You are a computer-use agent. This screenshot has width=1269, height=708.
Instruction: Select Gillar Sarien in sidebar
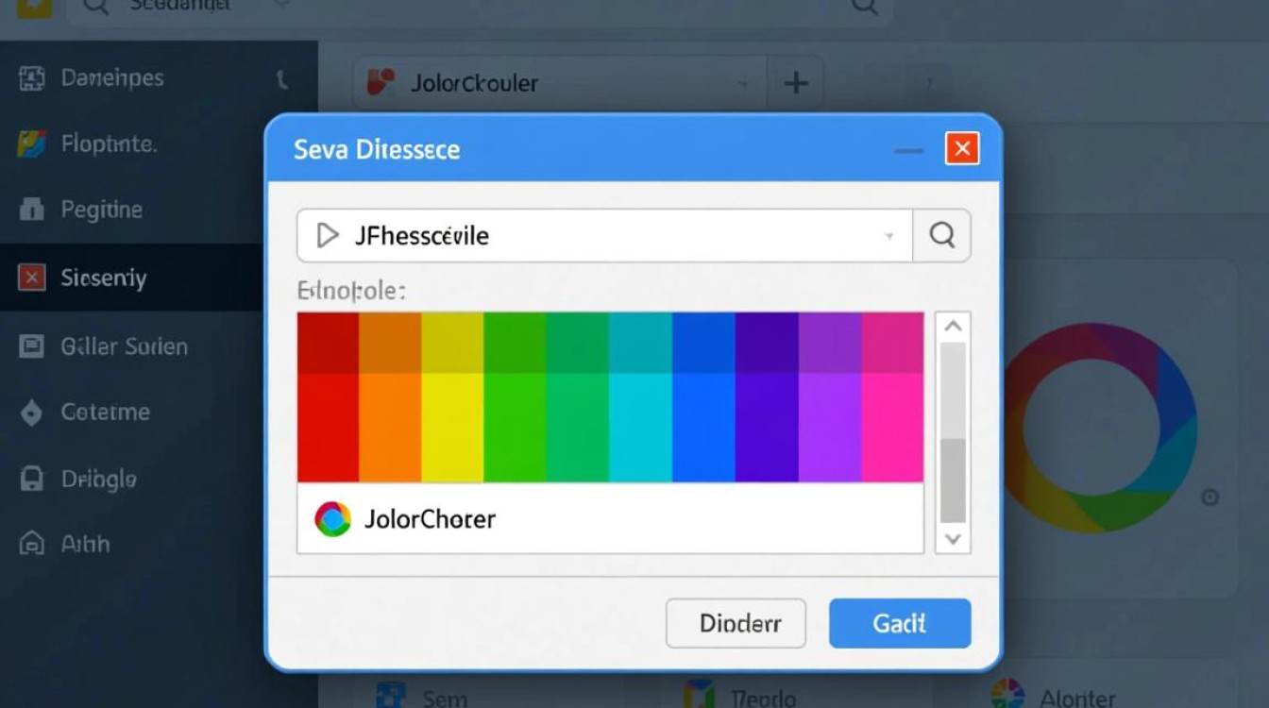124,346
